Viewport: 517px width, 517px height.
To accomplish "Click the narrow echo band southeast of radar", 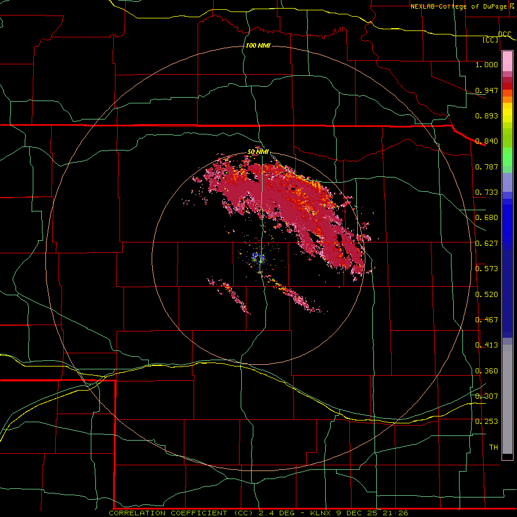I will [x=295, y=295].
